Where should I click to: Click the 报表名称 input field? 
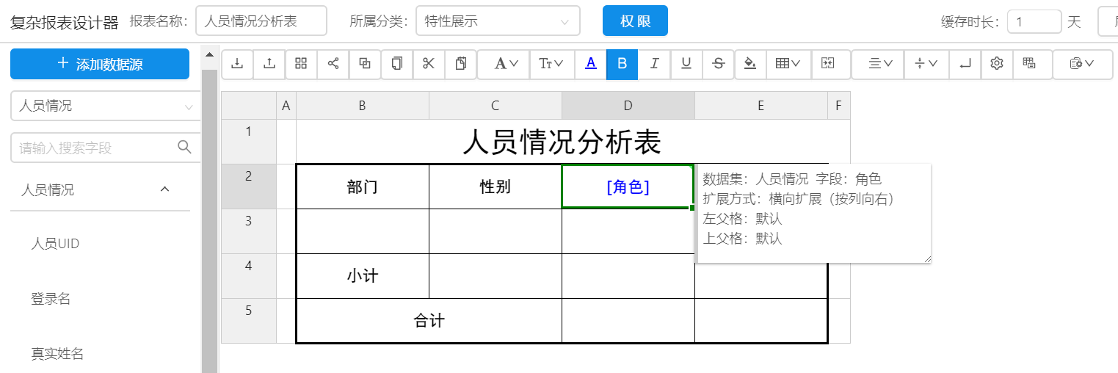261,21
